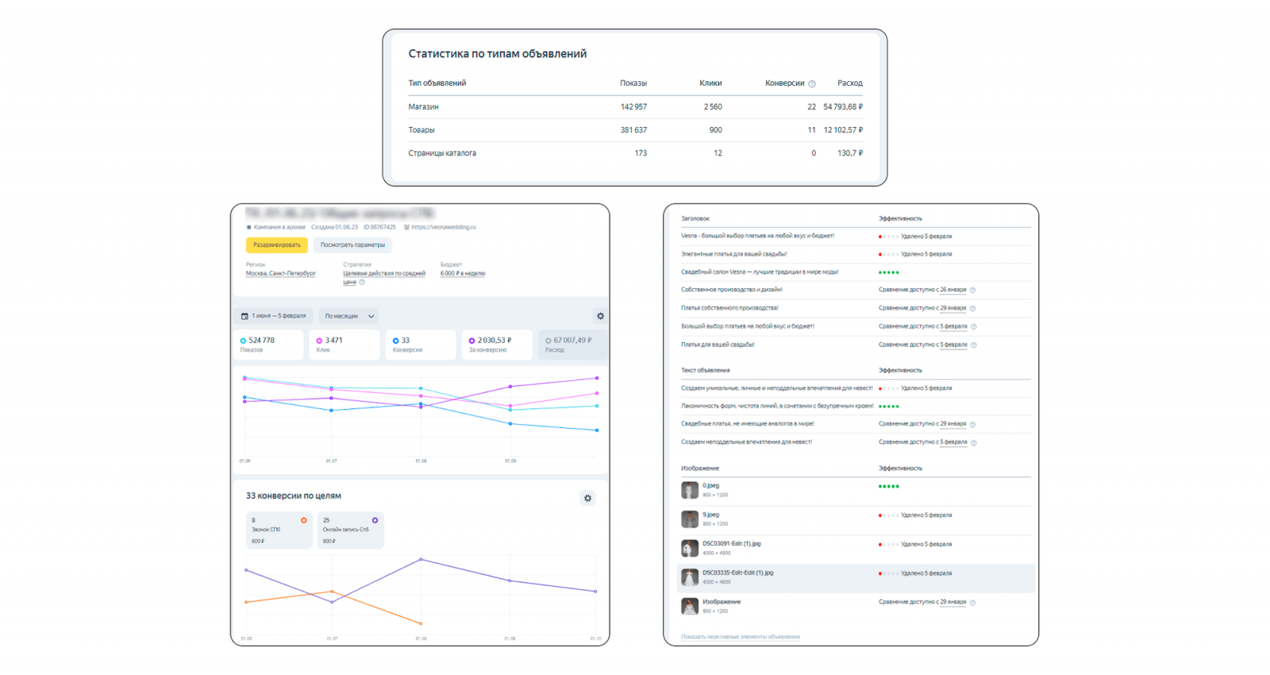Click the site favicon before vesnawedding.ru
This screenshot has height=675, width=1270.
[406, 227]
